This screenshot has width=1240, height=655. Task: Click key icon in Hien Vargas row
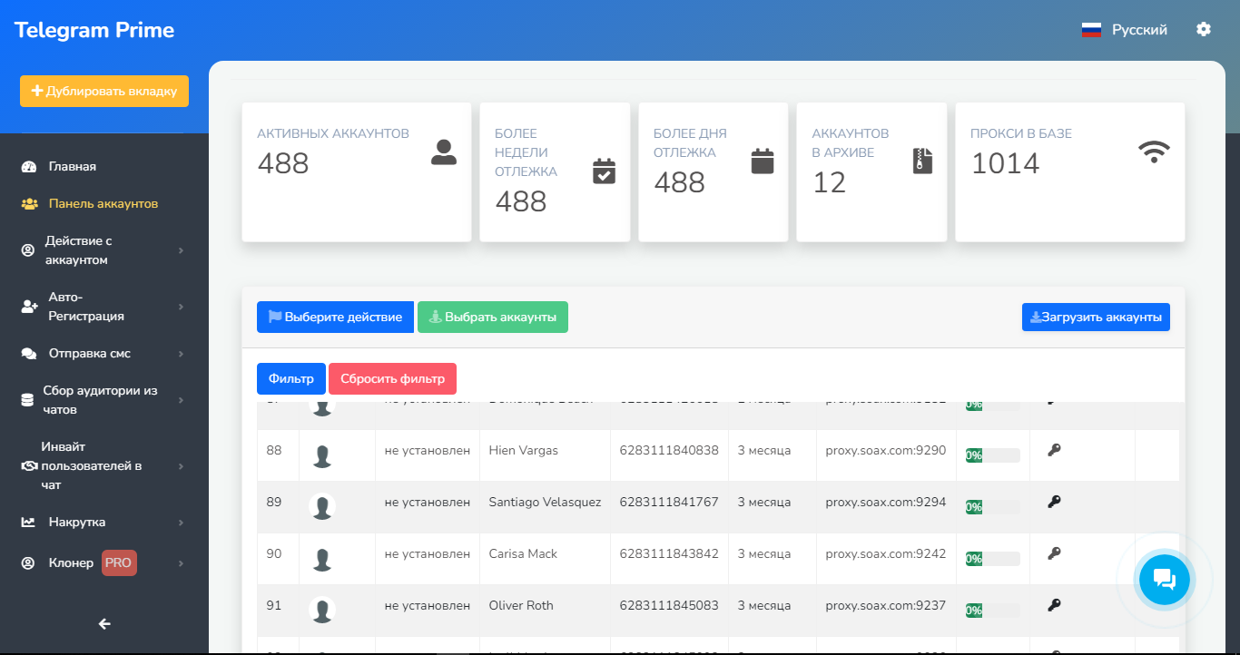coord(1054,450)
